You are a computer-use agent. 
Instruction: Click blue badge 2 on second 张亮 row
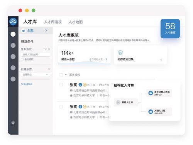(80, 106)
